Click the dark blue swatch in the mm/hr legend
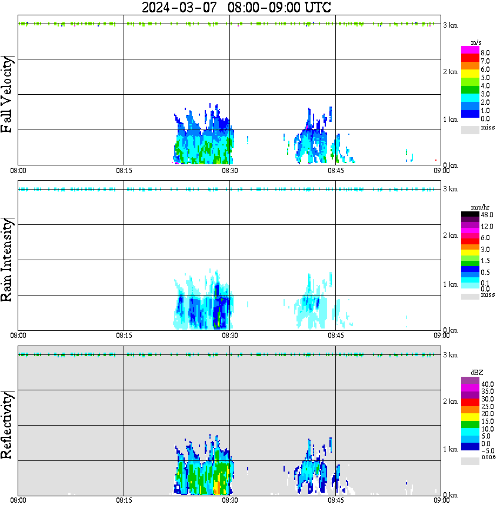The image size is (500, 511). (x=470, y=269)
